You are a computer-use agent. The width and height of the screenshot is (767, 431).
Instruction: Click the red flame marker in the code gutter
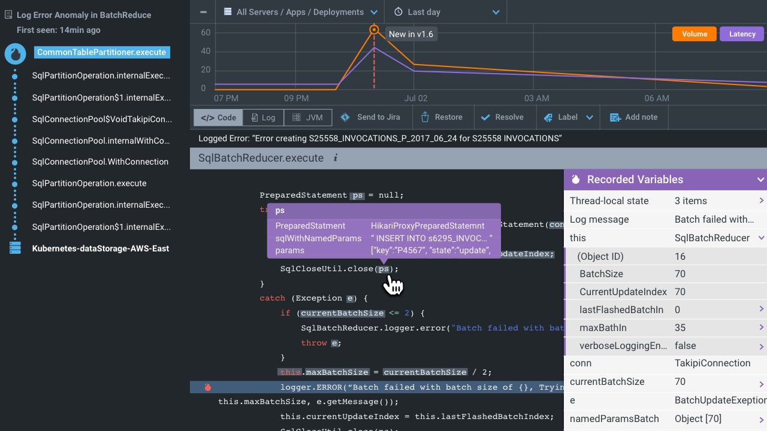click(x=208, y=387)
